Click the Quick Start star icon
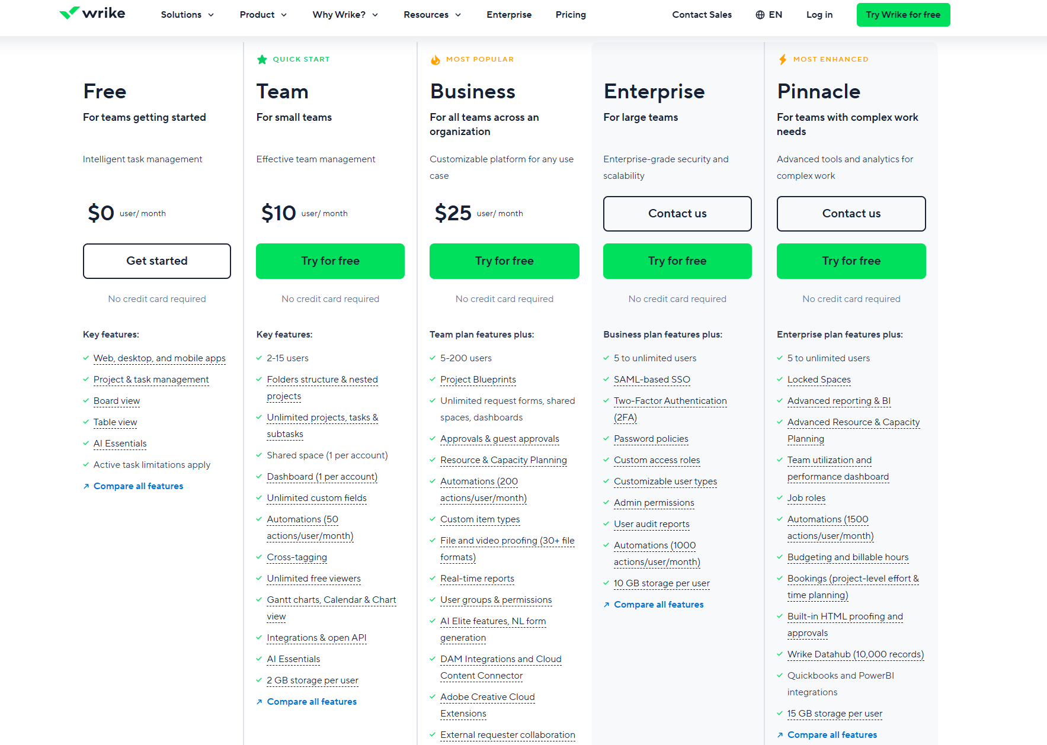1047x745 pixels. [x=262, y=59]
